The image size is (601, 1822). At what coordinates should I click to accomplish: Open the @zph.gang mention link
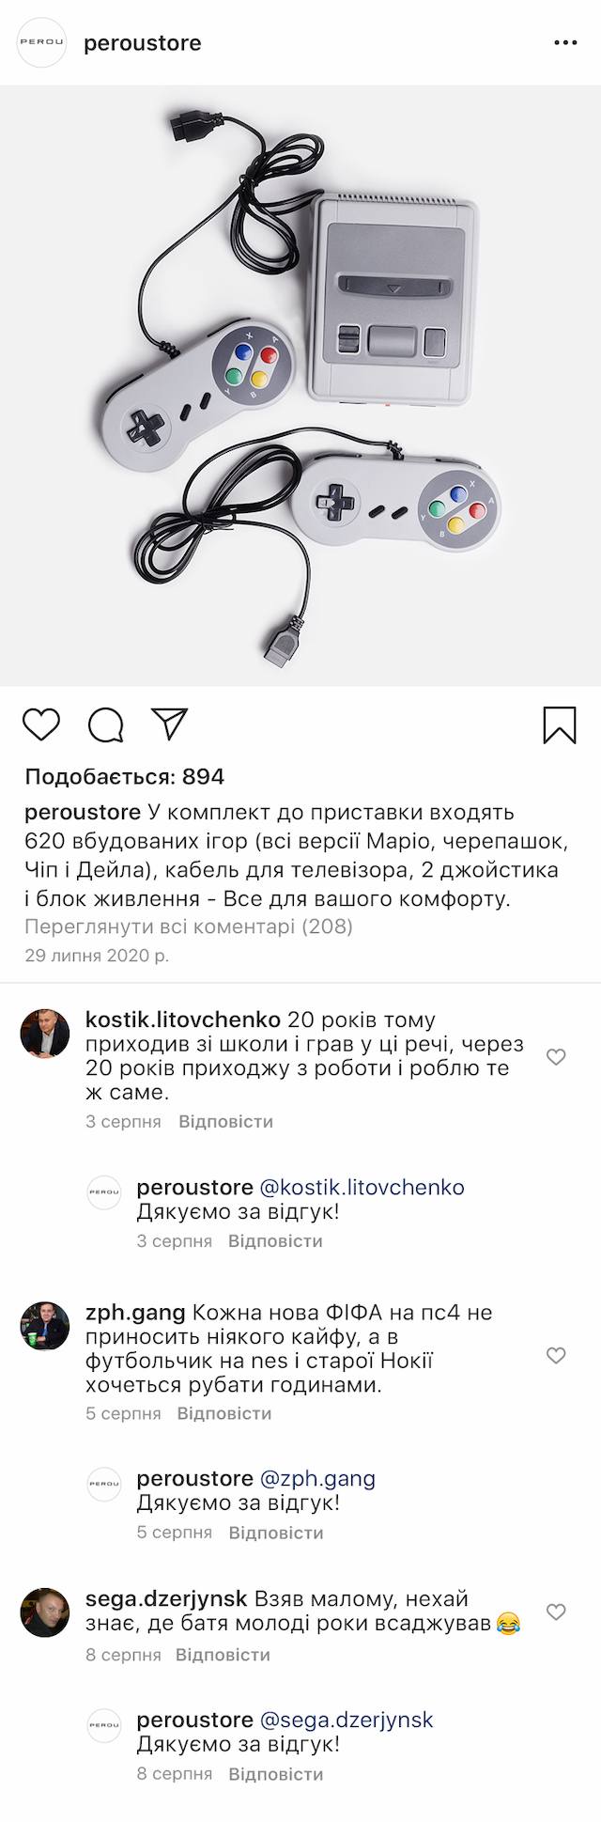(316, 1478)
